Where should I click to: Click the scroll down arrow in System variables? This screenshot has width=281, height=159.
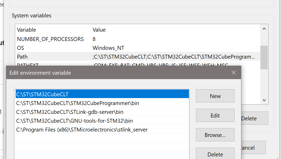(x=264, y=100)
